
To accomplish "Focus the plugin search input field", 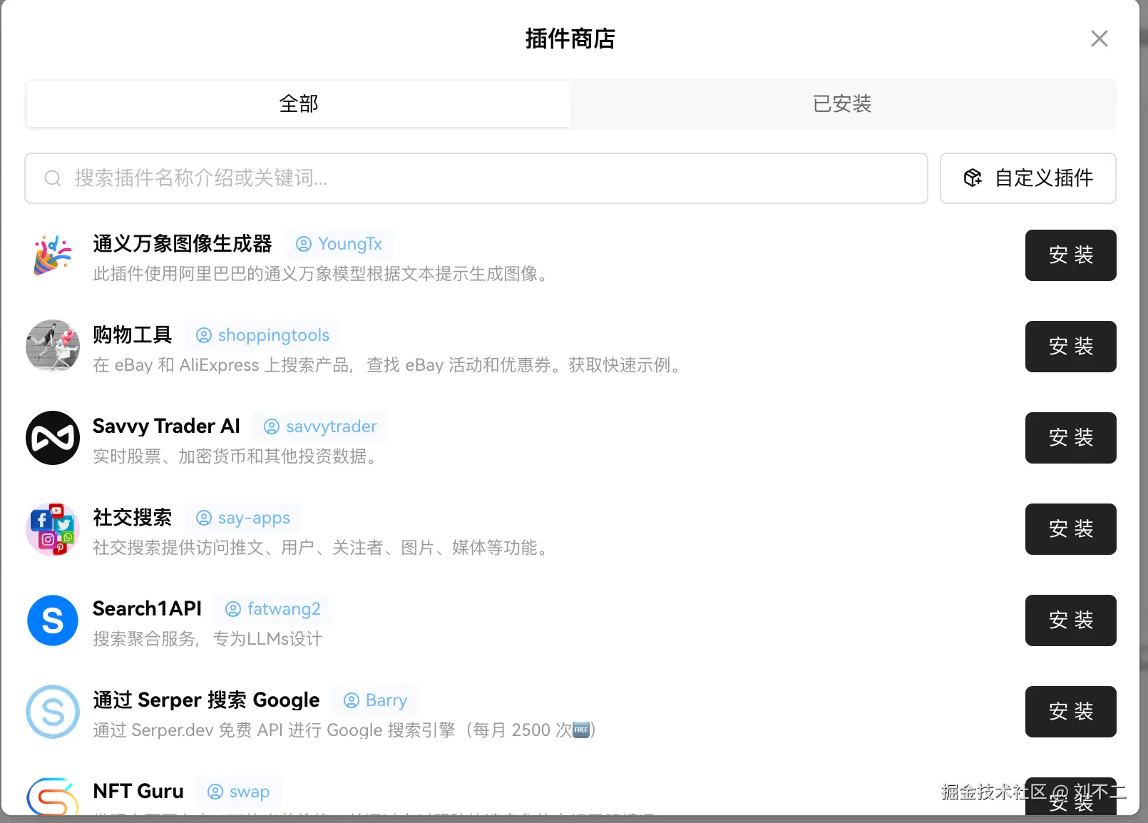I will 476,178.
